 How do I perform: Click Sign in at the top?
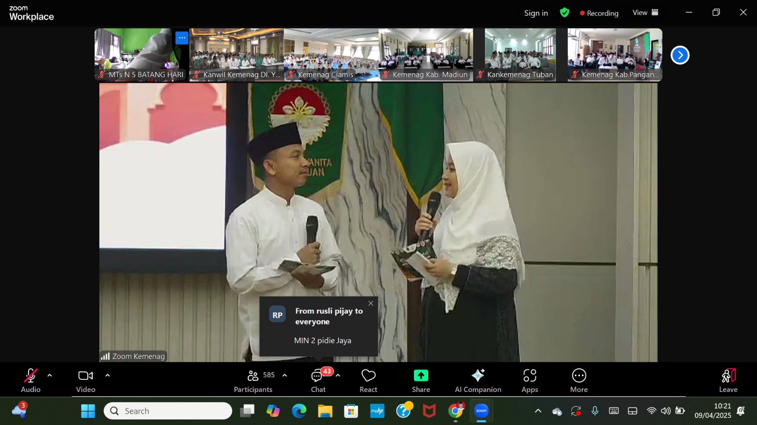click(x=536, y=13)
